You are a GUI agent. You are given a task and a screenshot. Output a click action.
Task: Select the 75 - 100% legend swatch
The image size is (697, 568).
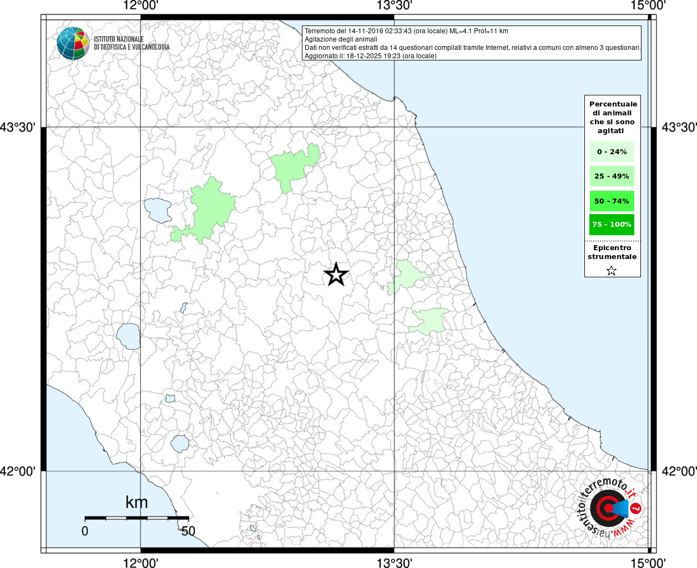[x=612, y=224]
